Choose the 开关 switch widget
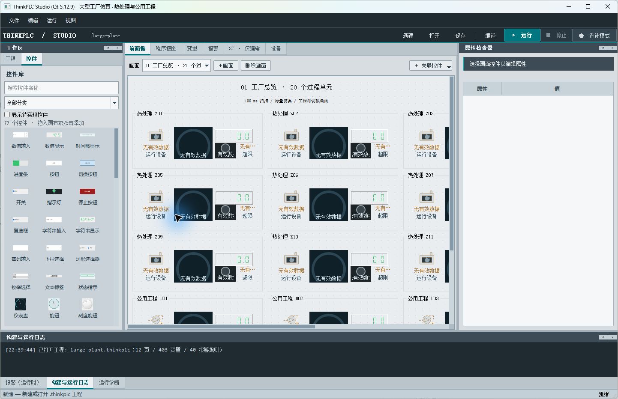The height and width of the screenshot is (399, 618). [21, 197]
